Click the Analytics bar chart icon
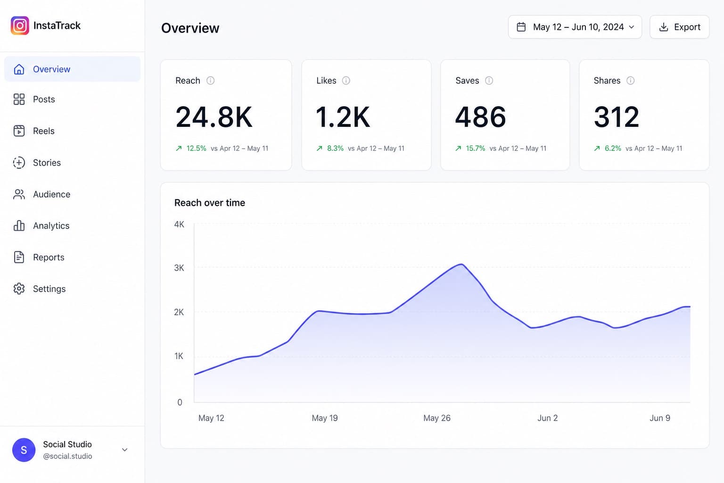This screenshot has height=483, width=724. pos(19,225)
